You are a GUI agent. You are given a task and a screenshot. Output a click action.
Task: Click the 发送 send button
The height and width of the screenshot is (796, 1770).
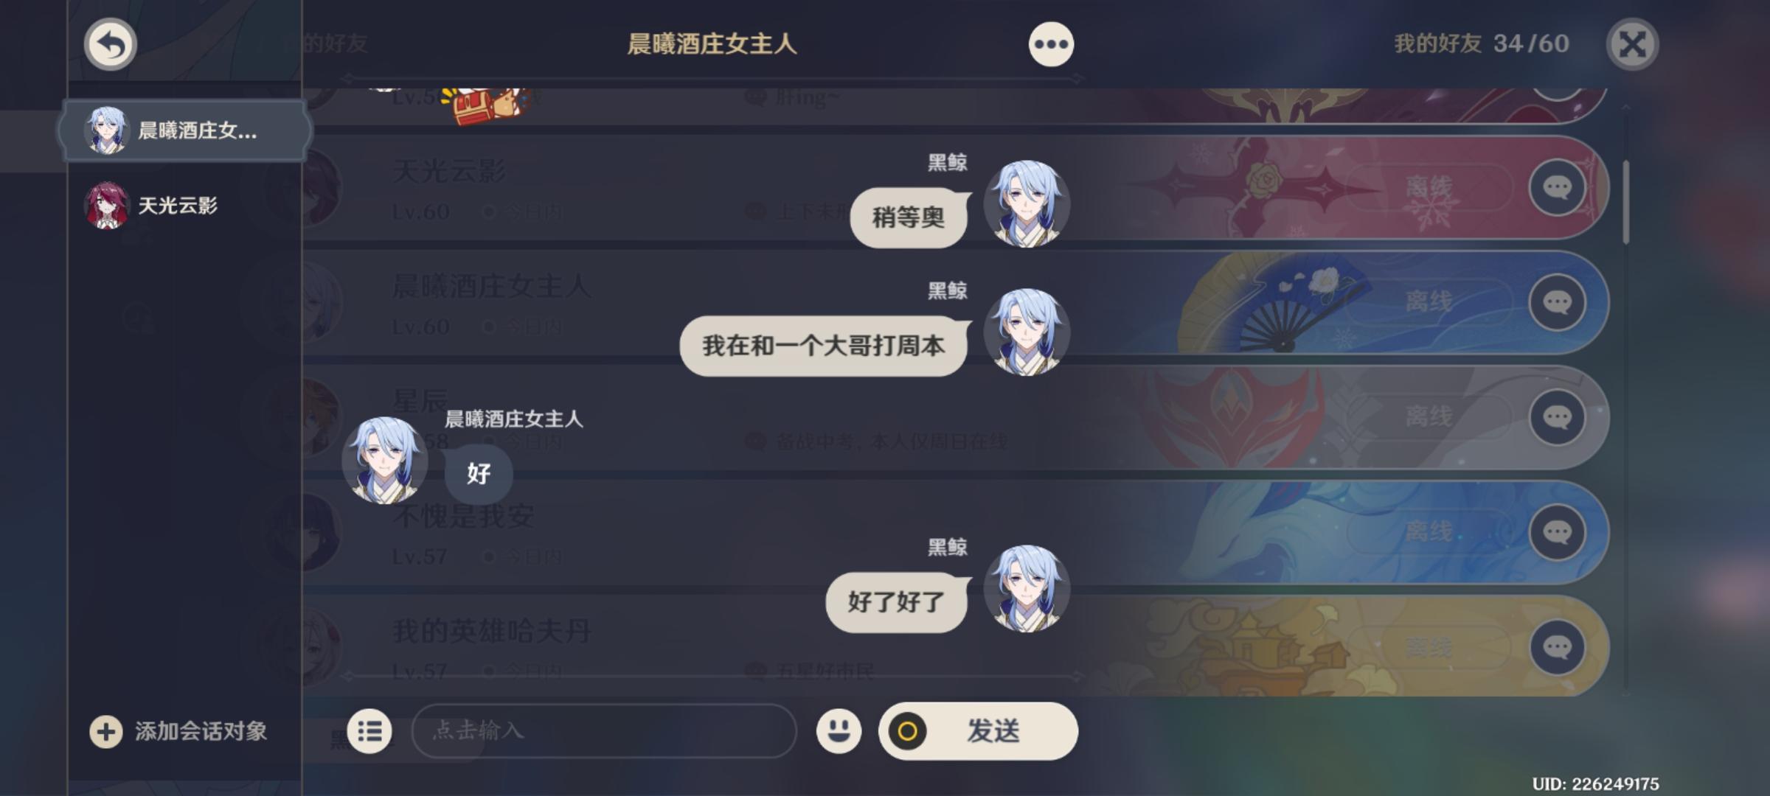(x=978, y=731)
